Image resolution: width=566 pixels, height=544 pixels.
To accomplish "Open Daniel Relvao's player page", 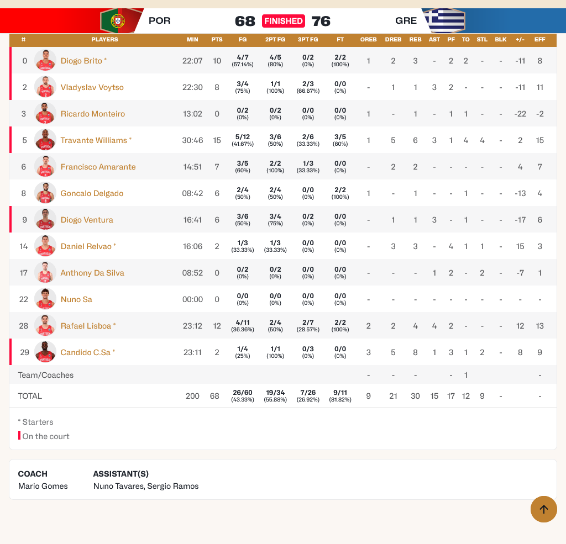I will [x=86, y=246].
